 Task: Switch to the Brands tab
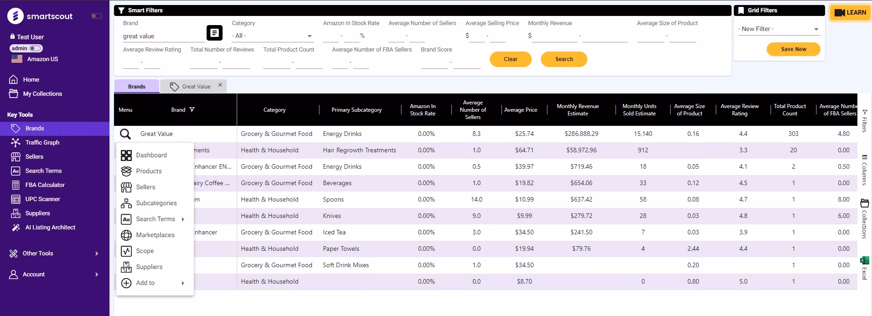[137, 87]
